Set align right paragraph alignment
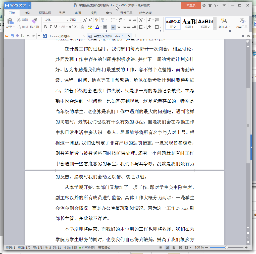 [124, 27]
